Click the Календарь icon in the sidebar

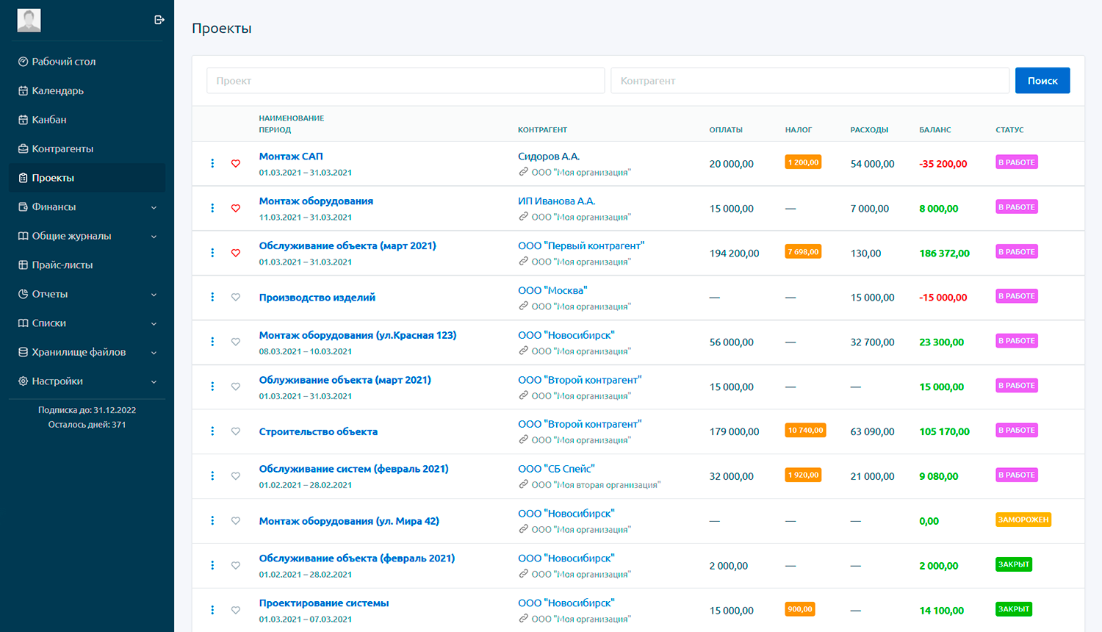(23, 90)
